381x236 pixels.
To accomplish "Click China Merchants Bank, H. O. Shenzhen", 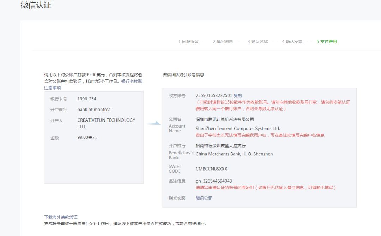I will click(234, 154).
